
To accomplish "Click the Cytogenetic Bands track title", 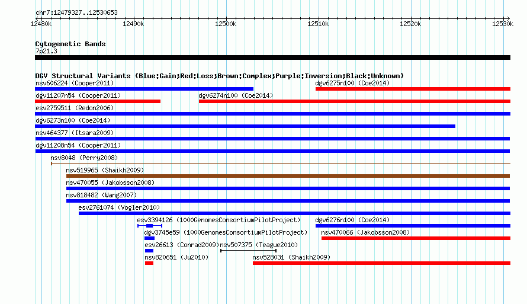I will 70,44.
